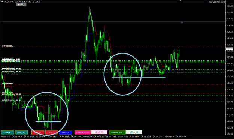This screenshot has height=139, width=234.
Task: Click the me_CloseAll expert advisor label
Action: [x=215, y=2]
